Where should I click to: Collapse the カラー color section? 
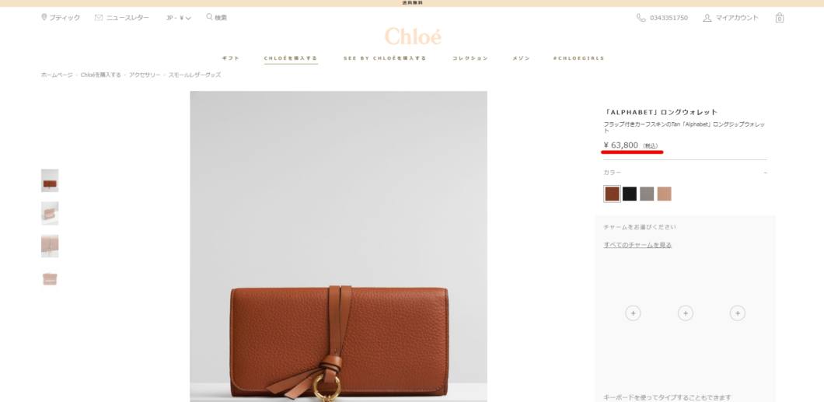click(x=765, y=173)
